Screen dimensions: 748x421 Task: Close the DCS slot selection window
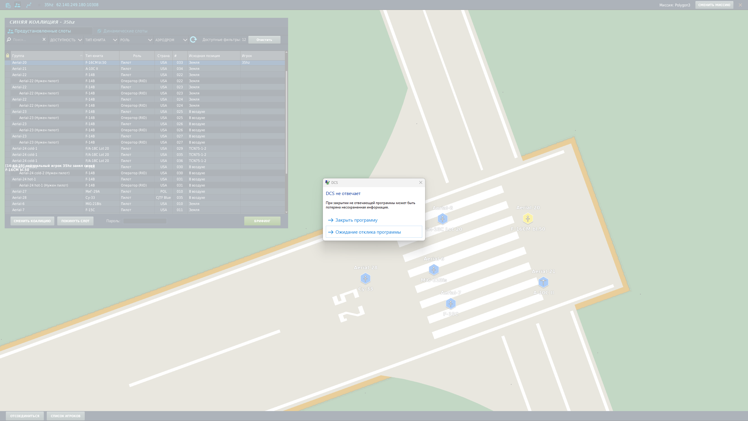click(740, 5)
